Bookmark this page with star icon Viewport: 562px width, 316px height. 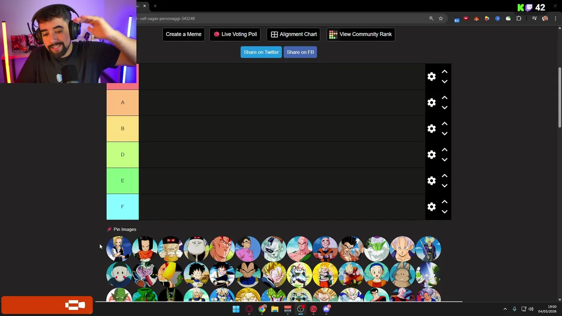click(x=441, y=18)
